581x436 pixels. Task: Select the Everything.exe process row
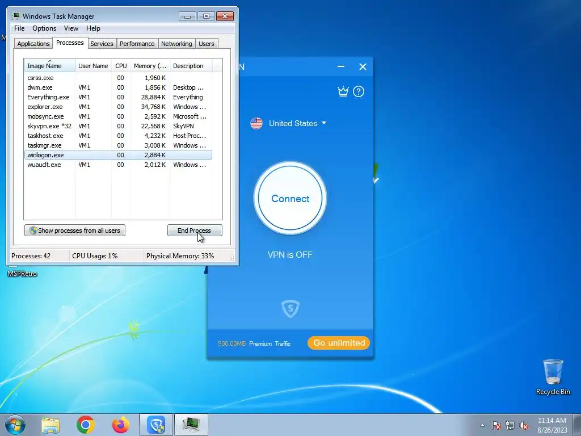118,97
